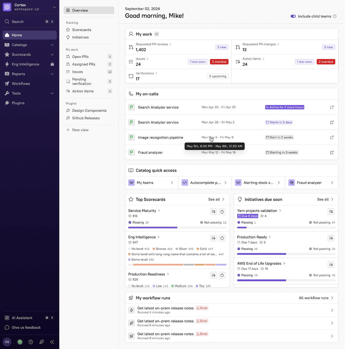The width and height of the screenshot is (345, 349).
Task: Click info icon beside Include child teams
Action: click(x=335, y=16)
